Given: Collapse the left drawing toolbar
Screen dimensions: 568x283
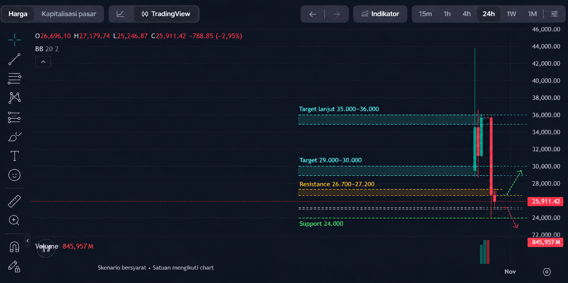Looking at the screenshot, I should pos(28,241).
